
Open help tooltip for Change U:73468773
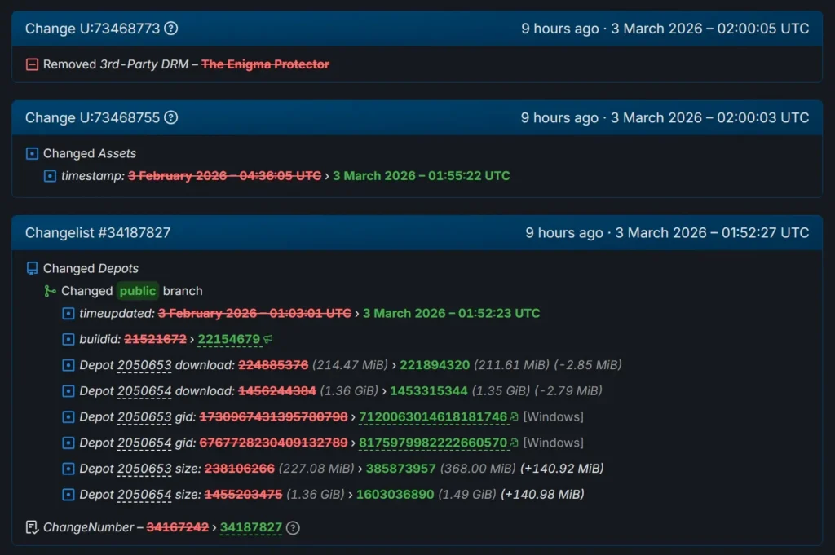coord(170,28)
